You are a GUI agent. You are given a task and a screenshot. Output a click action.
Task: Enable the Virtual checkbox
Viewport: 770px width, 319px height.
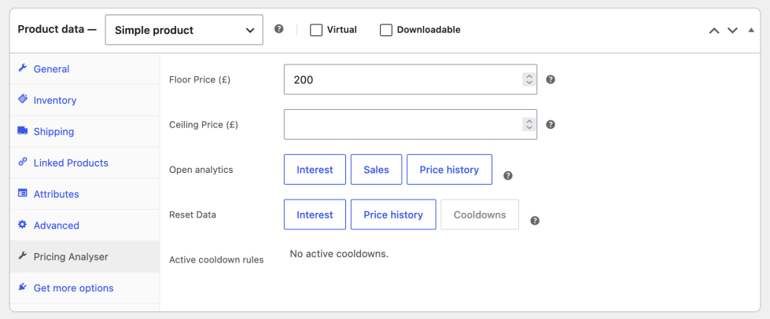[x=316, y=30]
